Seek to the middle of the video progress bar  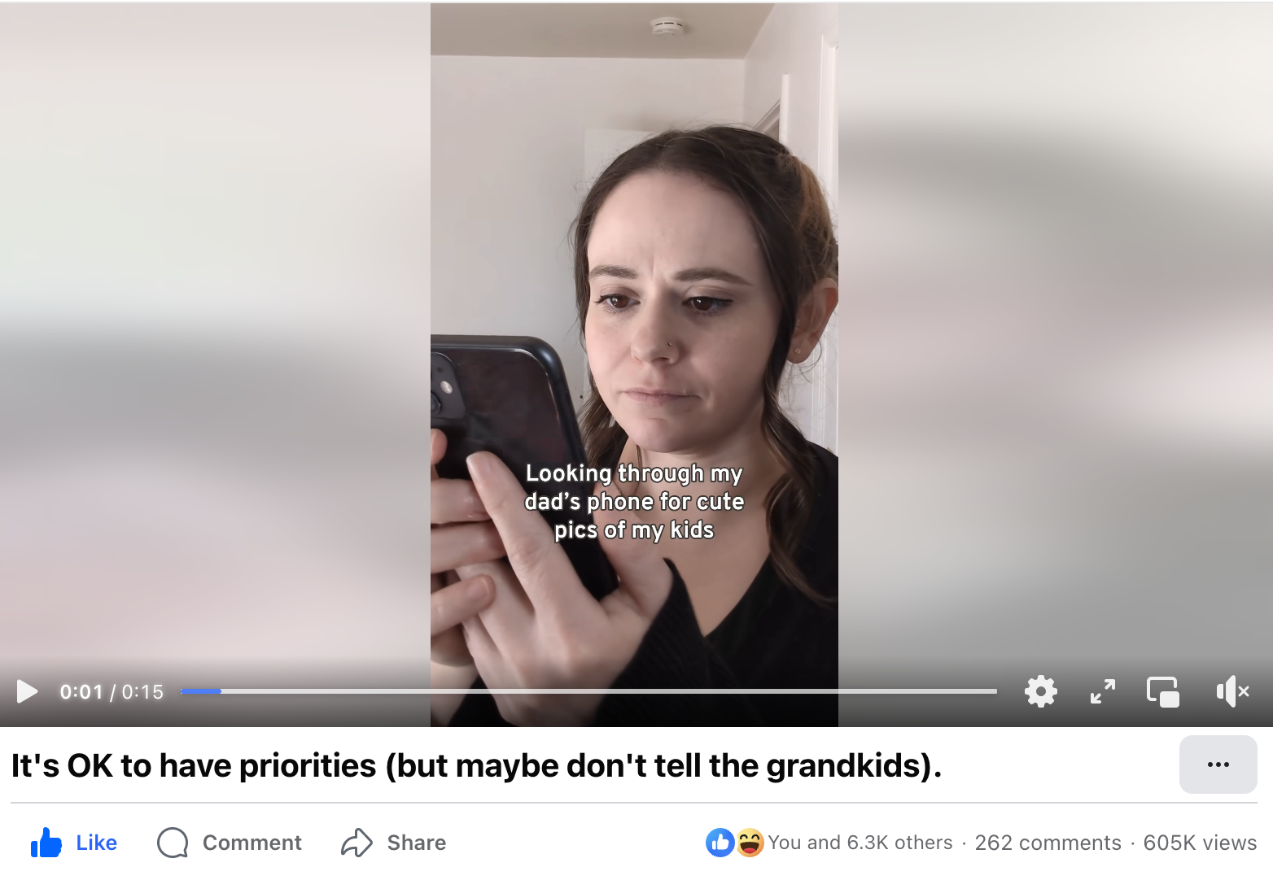tap(588, 691)
